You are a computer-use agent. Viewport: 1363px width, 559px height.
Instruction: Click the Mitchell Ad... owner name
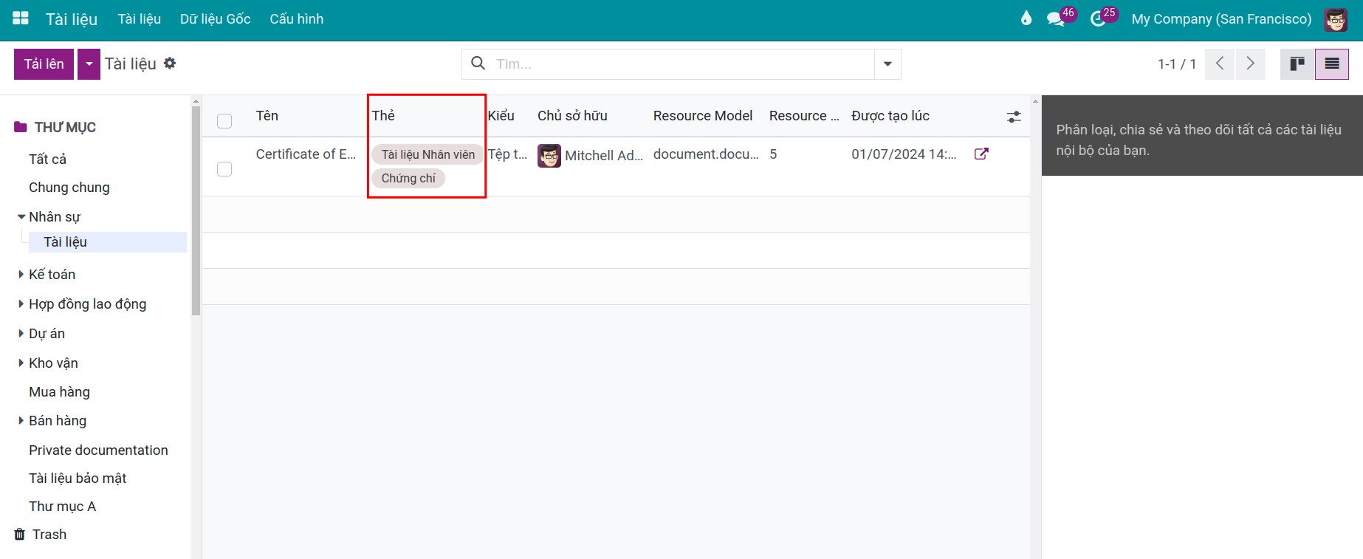pyautogui.click(x=604, y=156)
